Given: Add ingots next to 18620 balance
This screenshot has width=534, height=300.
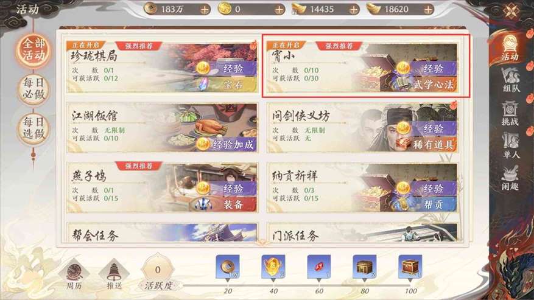Looking at the screenshot, I should 428,10.
